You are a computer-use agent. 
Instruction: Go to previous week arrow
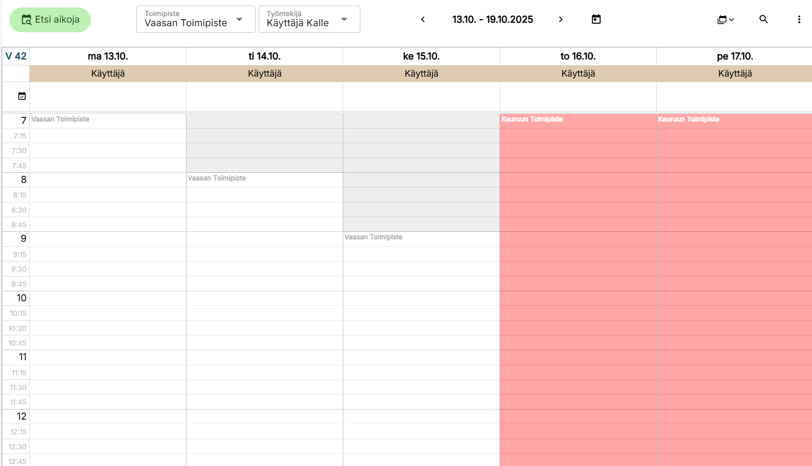[423, 20]
